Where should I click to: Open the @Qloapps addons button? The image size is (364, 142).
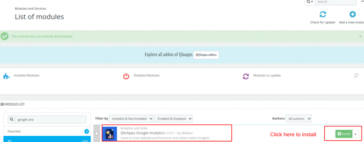(206, 55)
